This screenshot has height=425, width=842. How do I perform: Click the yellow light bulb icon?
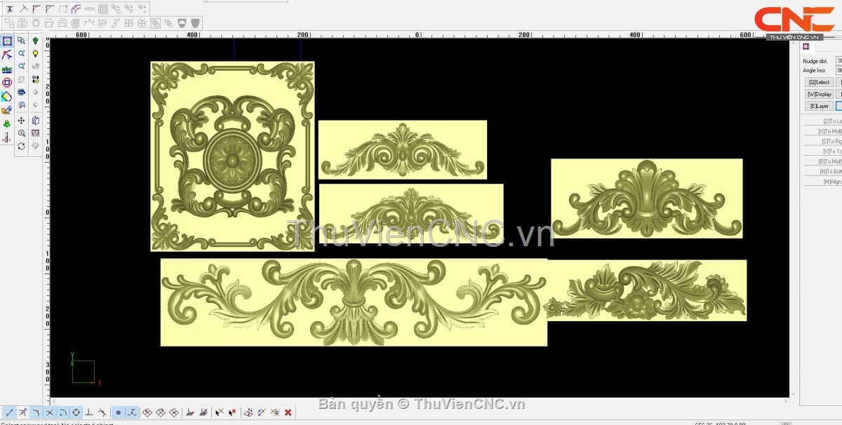pos(35,54)
